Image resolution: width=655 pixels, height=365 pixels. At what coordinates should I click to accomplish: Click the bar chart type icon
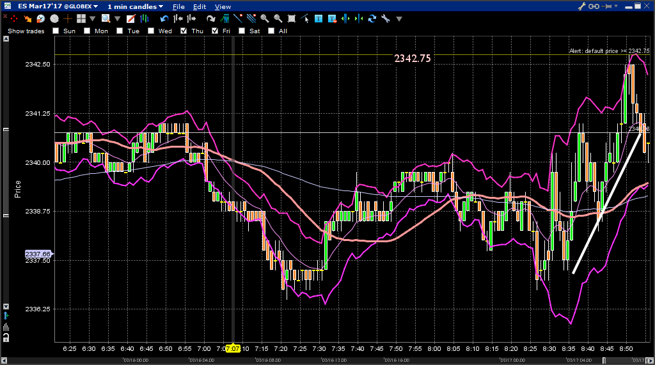point(145,19)
